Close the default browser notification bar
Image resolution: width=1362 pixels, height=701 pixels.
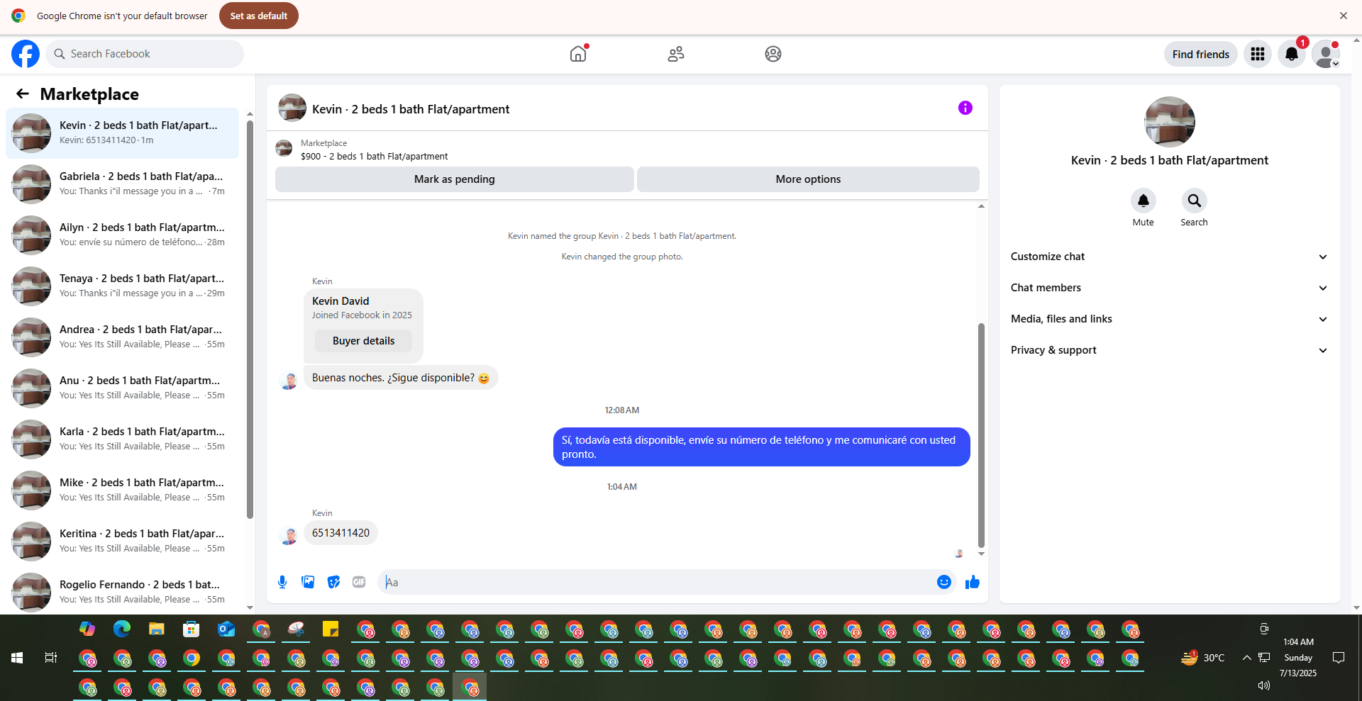[x=1344, y=16]
